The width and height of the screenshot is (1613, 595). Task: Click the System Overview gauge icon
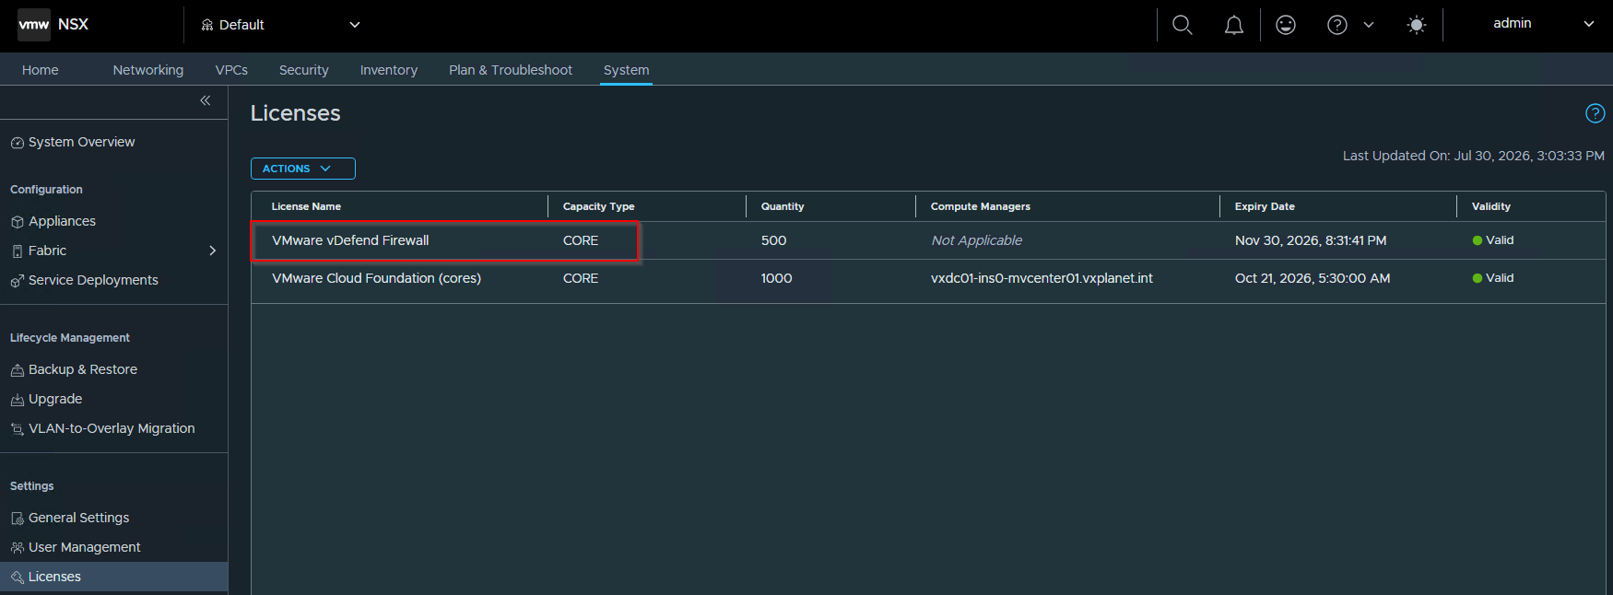(17, 143)
